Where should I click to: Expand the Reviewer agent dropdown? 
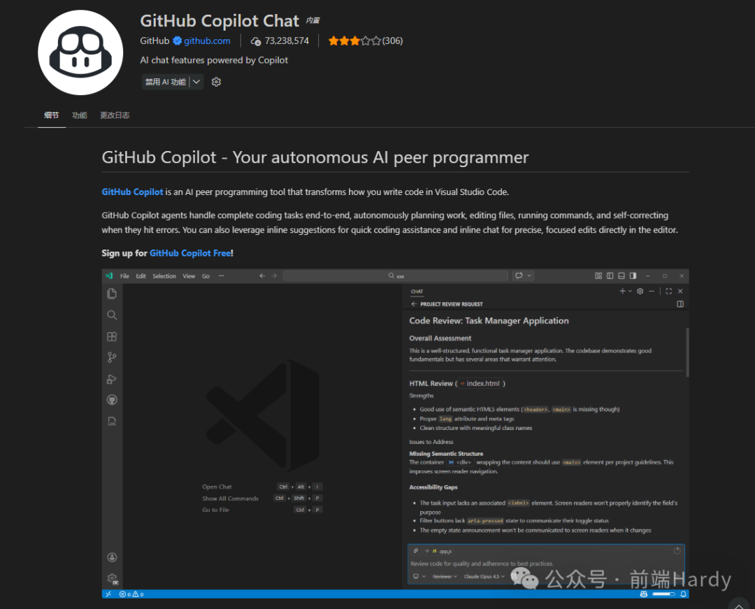[x=445, y=576]
